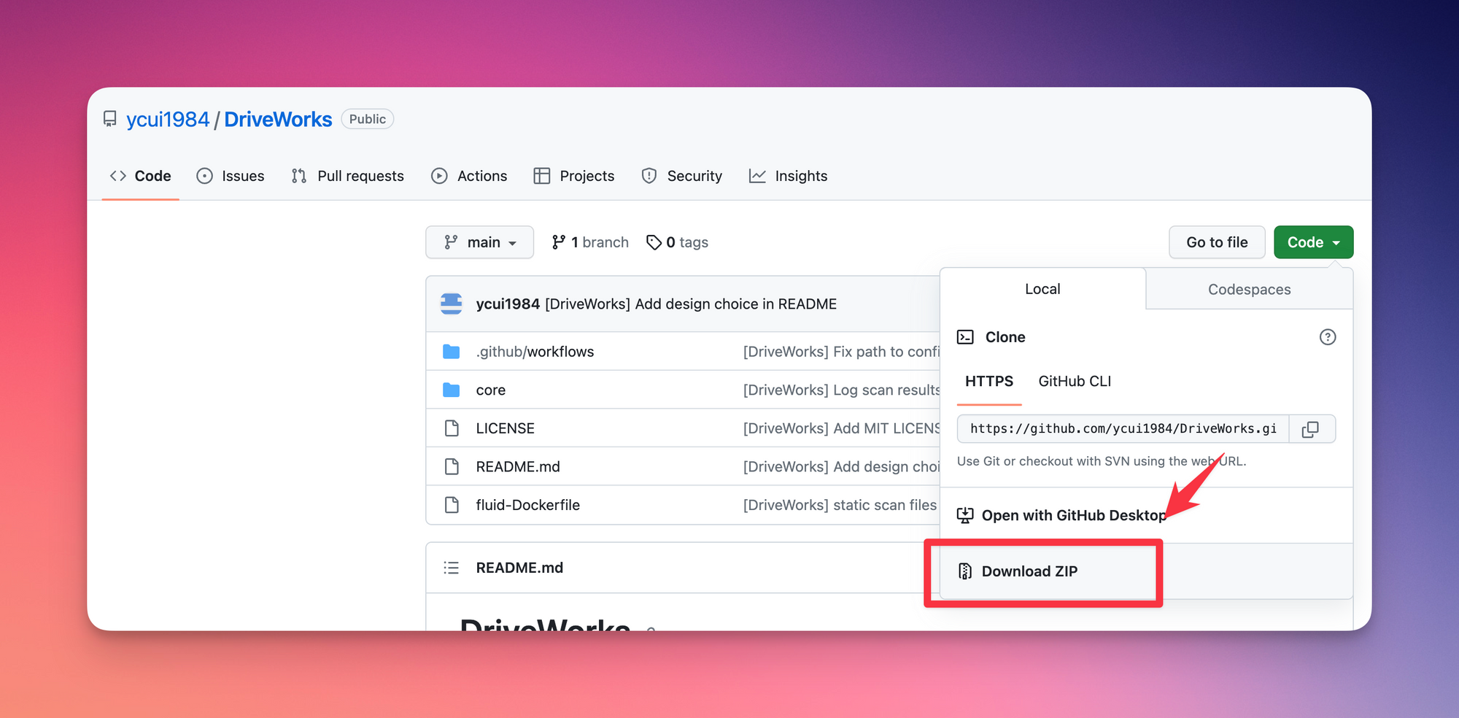Open the .github/workflows folder
The width and height of the screenshot is (1459, 718).
point(535,352)
